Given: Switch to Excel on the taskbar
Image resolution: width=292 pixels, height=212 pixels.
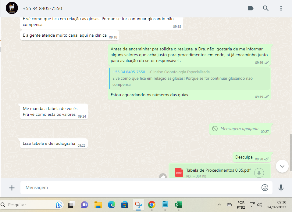Looking at the screenshot, I should [179, 205].
